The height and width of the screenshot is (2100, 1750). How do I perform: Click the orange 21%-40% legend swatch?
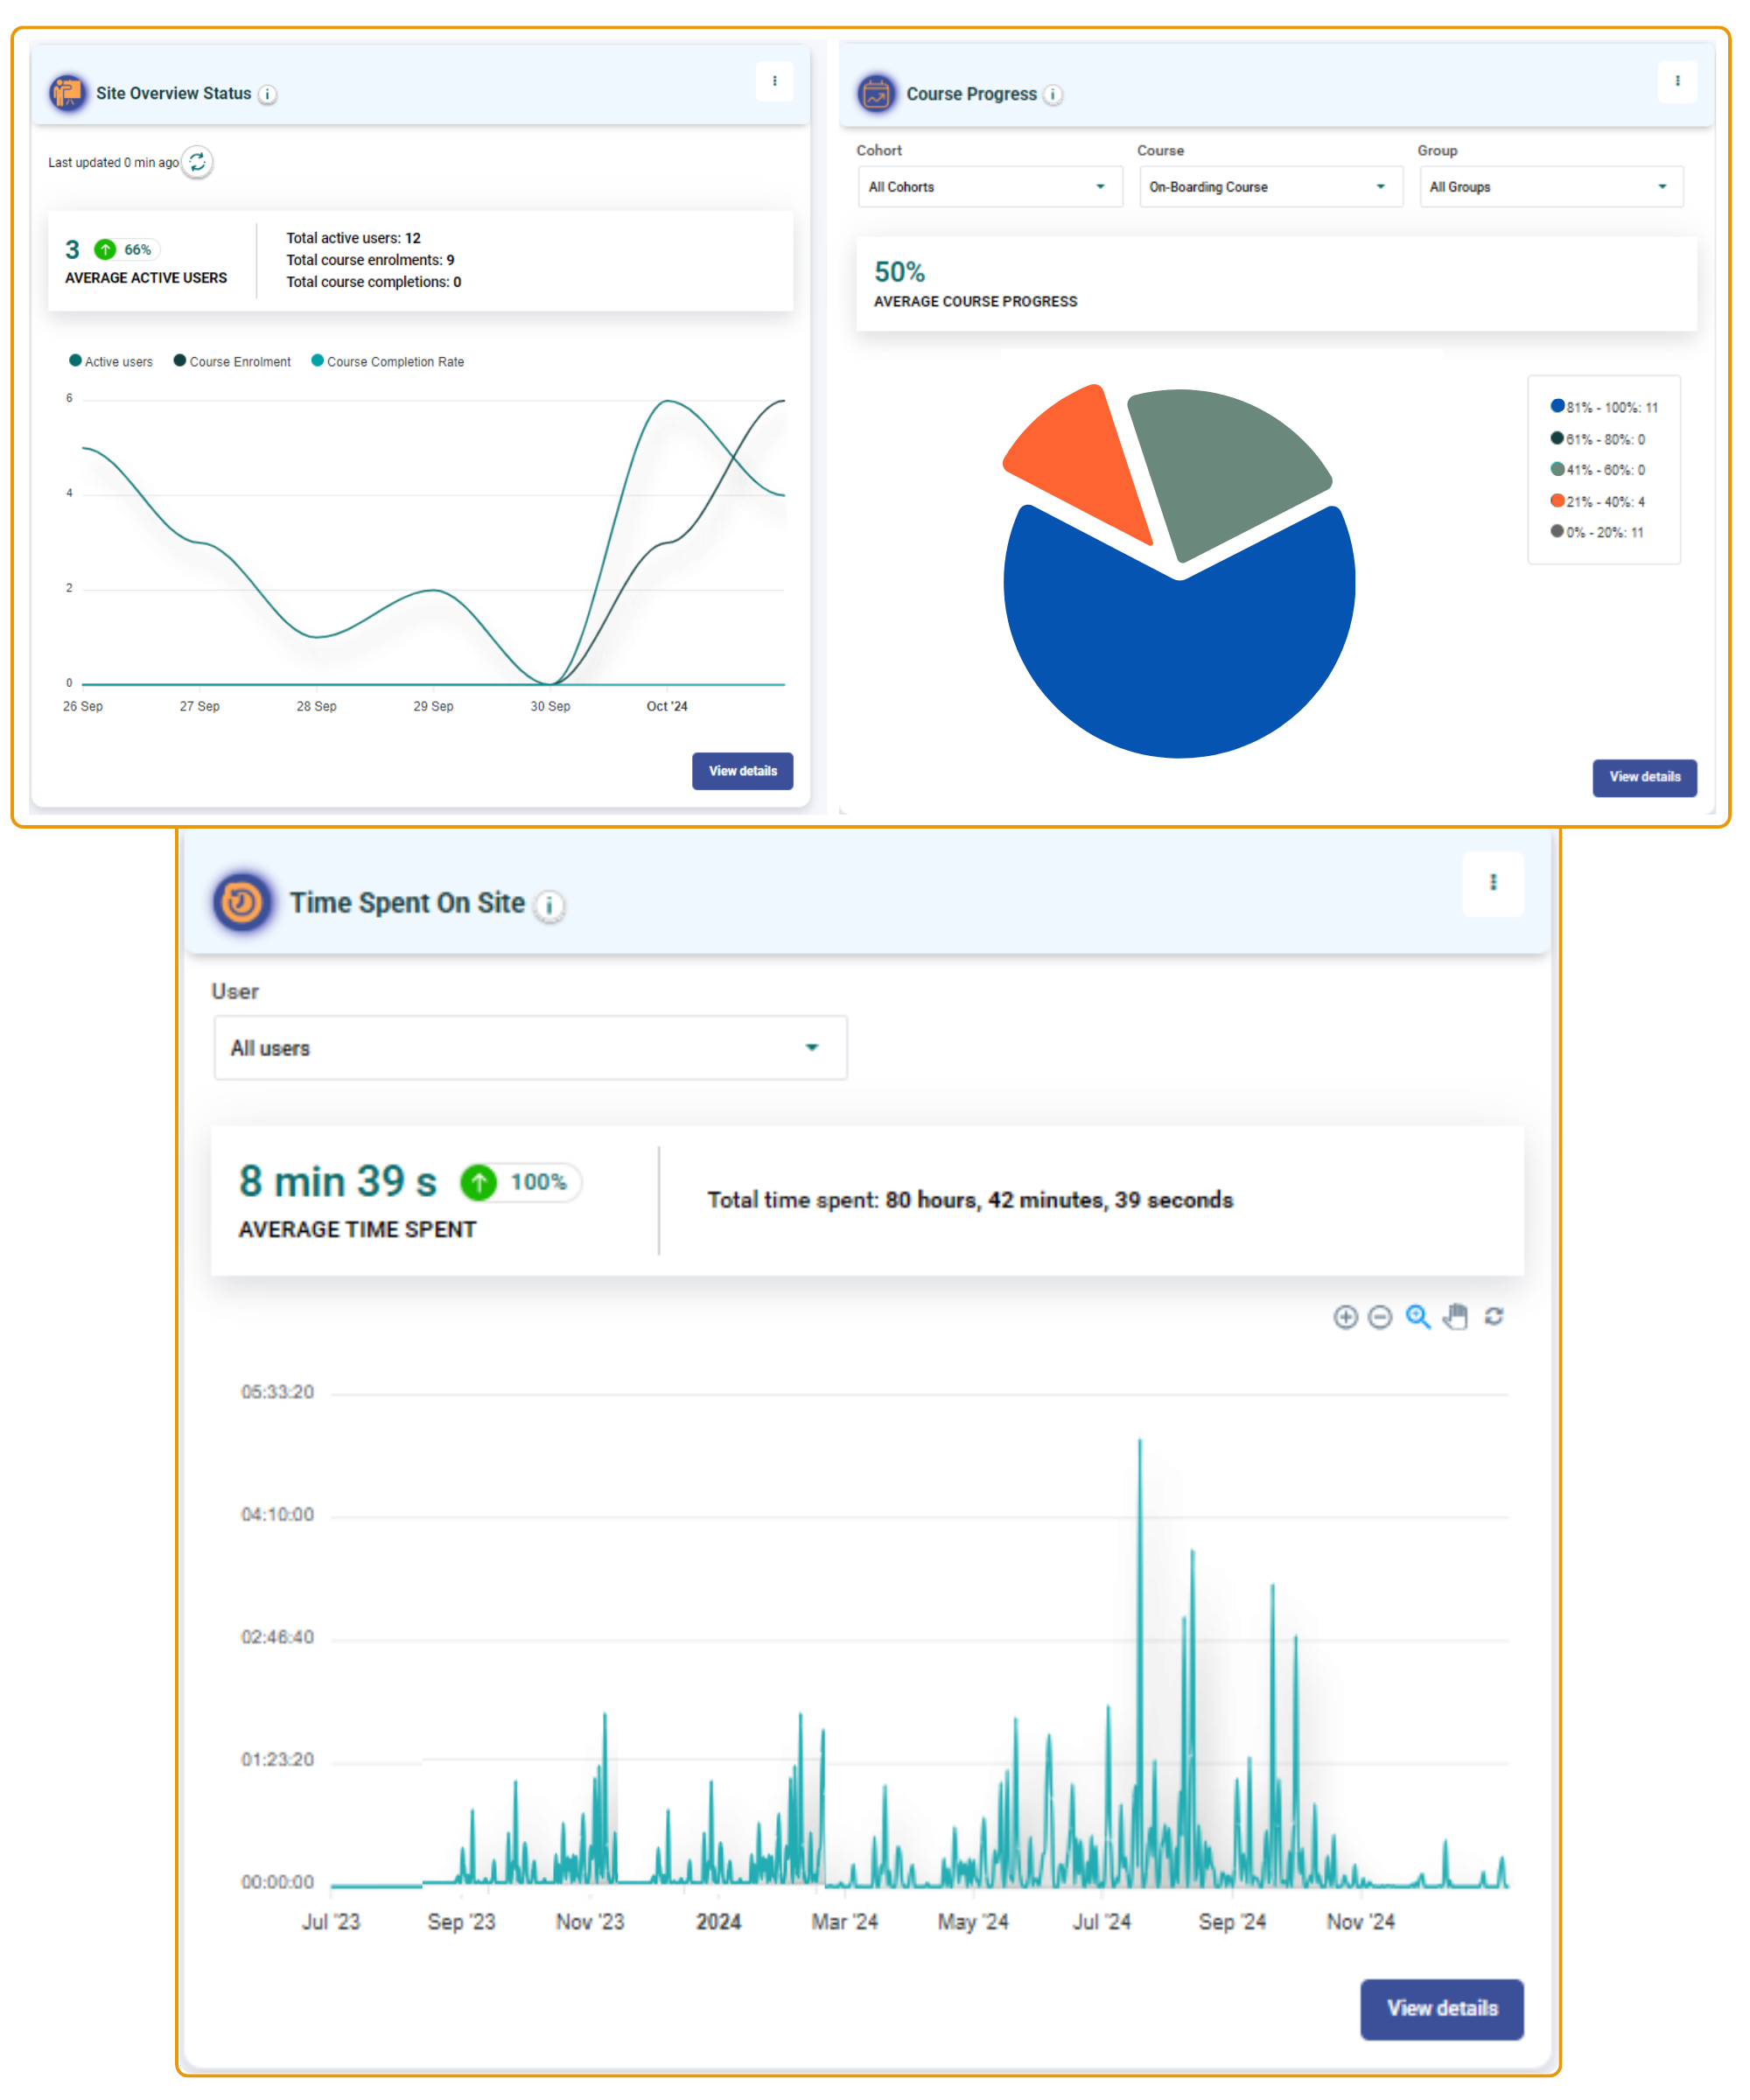pos(1557,501)
